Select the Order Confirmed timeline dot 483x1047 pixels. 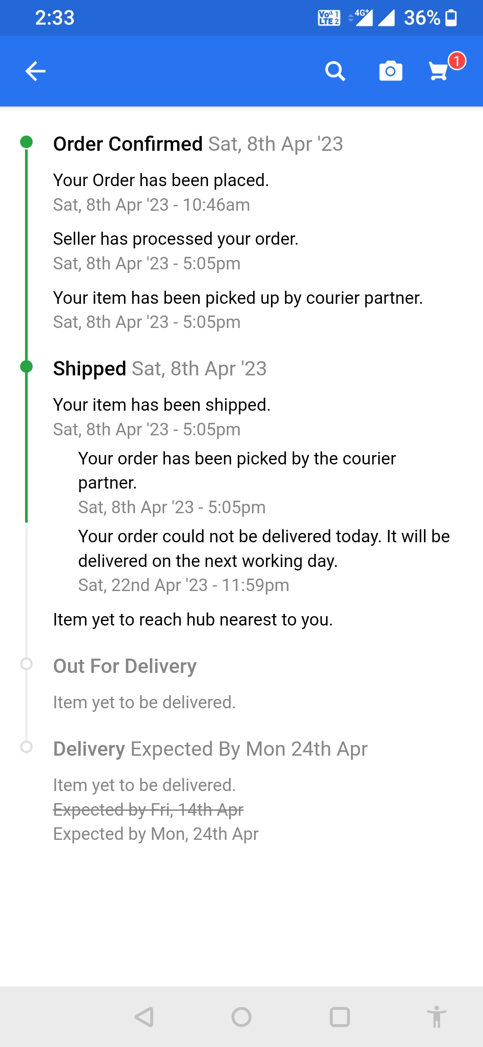click(x=26, y=142)
